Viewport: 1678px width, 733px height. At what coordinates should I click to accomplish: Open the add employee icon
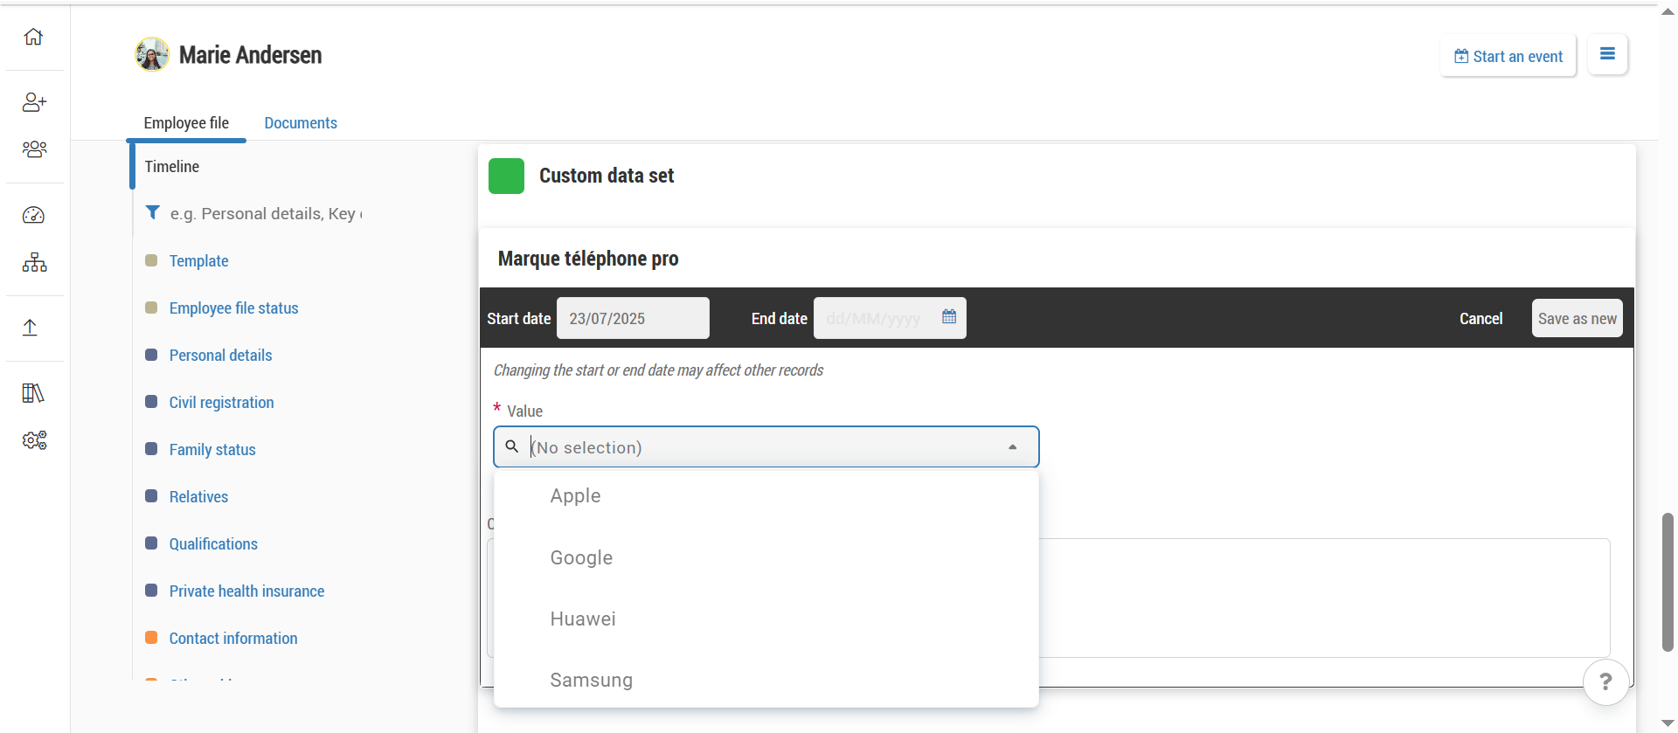click(34, 102)
